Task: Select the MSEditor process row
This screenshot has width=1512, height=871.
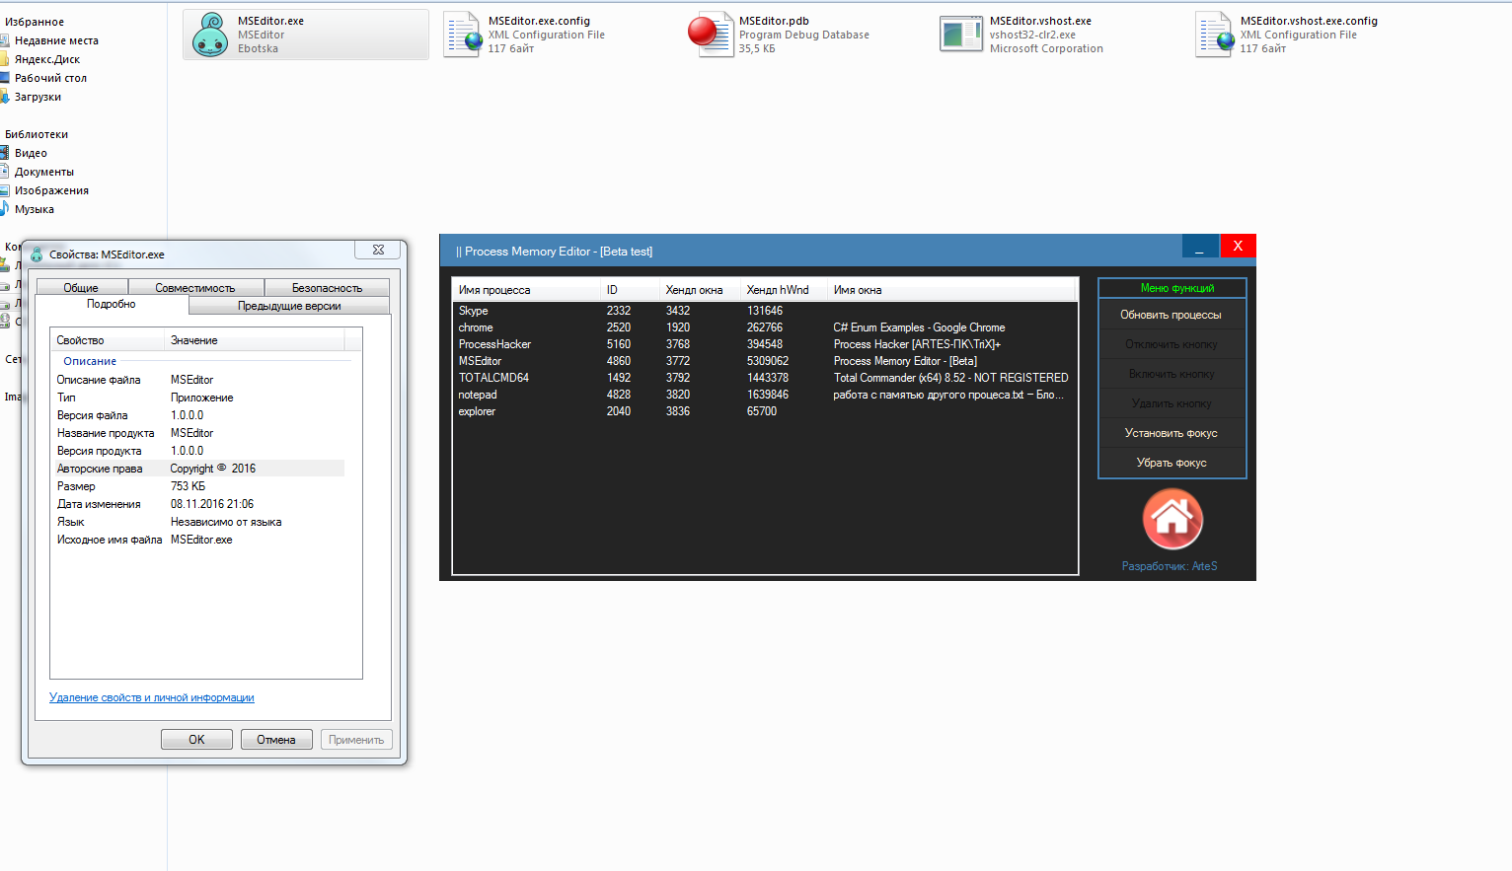Action: pos(764,361)
